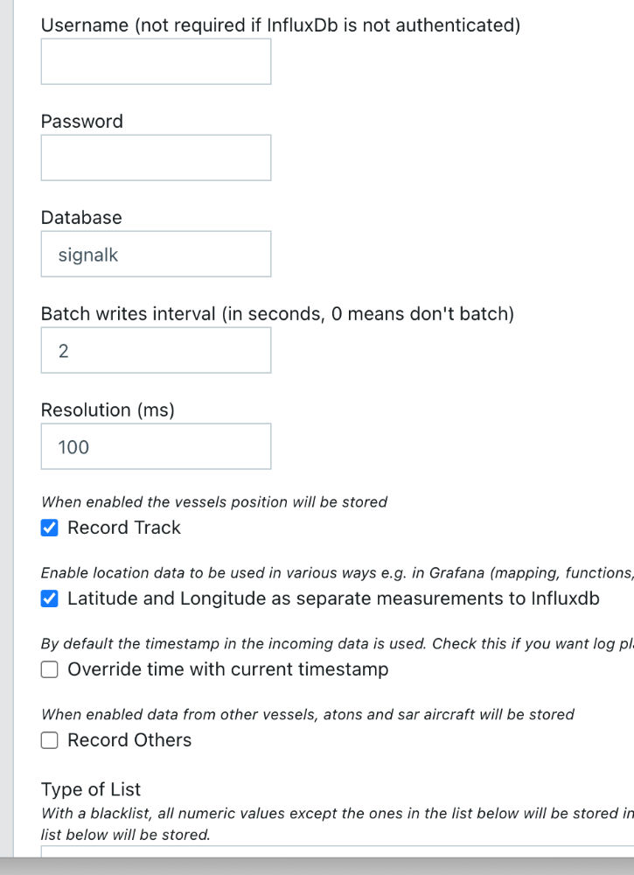
Task: Click the "Override time with current timestamp" text
Action: (227, 669)
